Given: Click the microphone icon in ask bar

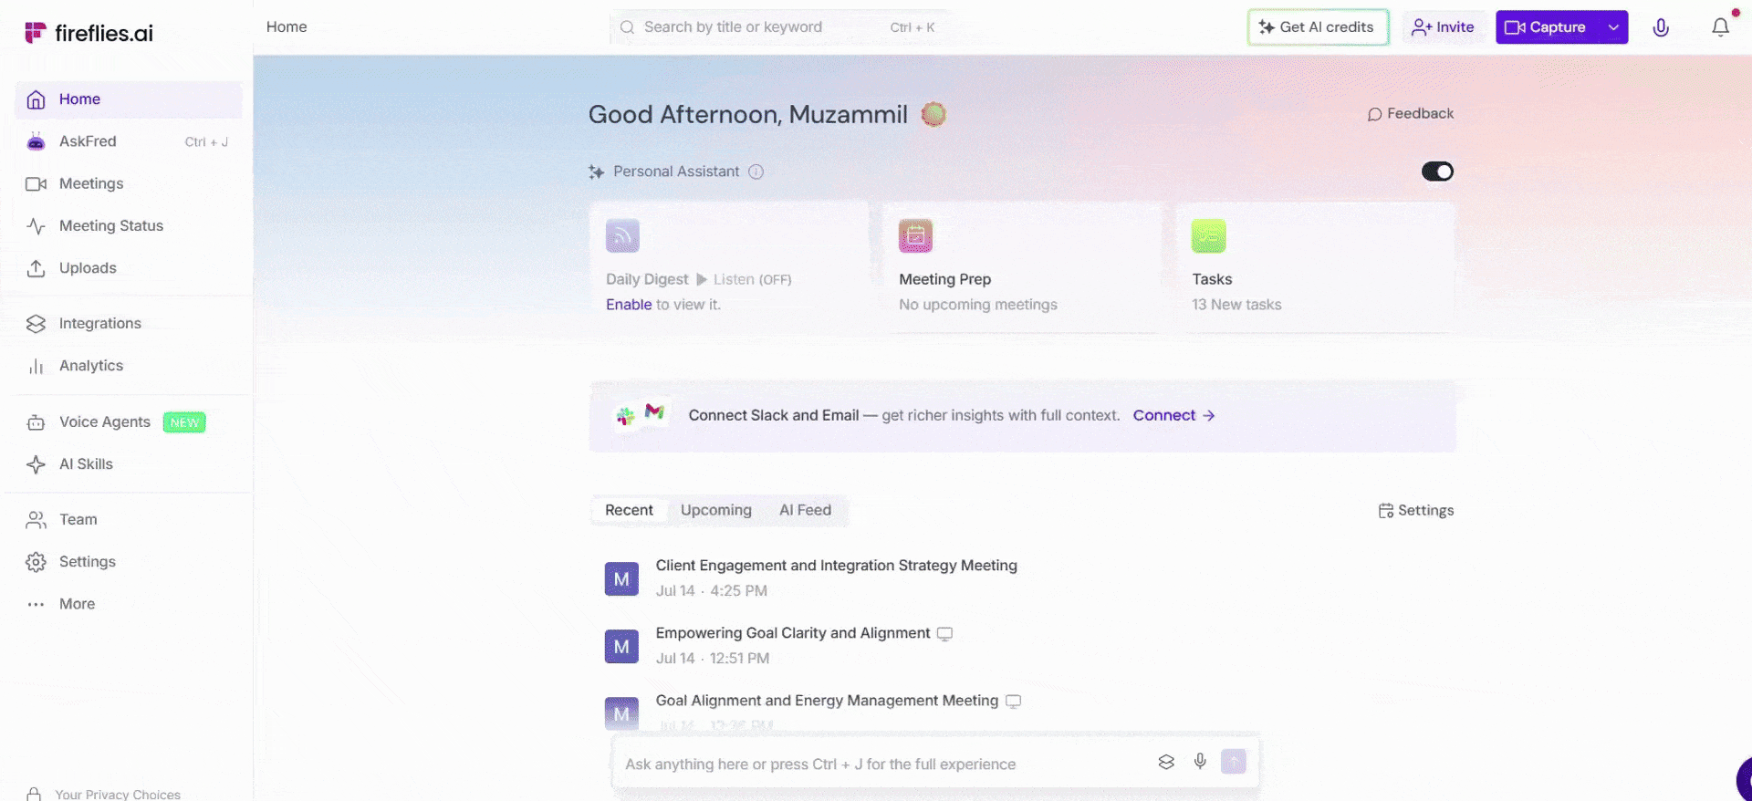Looking at the screenshot, I should click(1200, 762).
